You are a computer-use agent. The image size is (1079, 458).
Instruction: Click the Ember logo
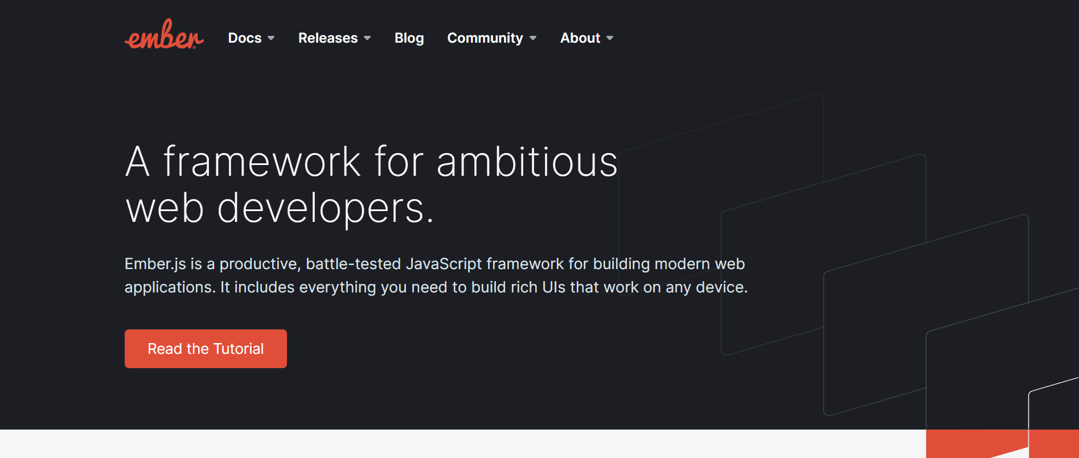(x=164, y=35)
